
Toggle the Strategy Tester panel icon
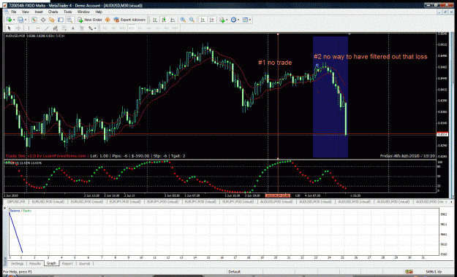point(69,20)
